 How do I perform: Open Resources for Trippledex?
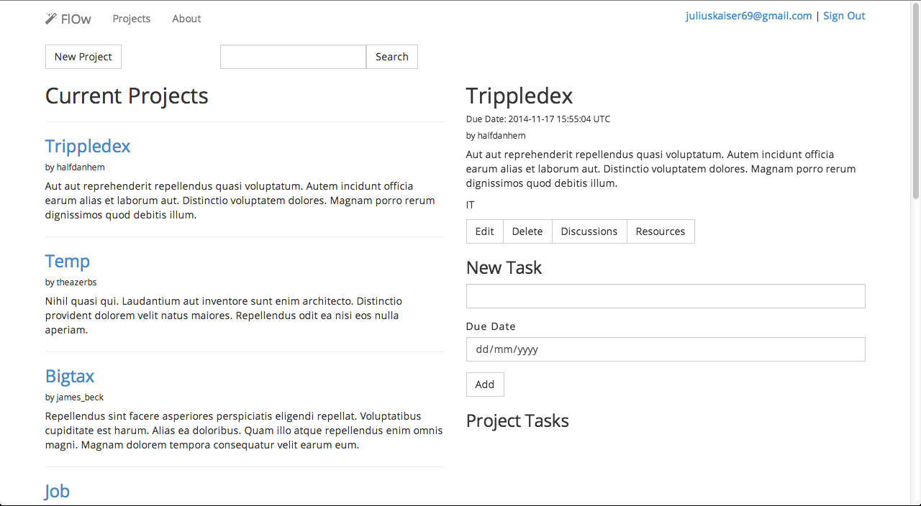click(x=661, y=231)
